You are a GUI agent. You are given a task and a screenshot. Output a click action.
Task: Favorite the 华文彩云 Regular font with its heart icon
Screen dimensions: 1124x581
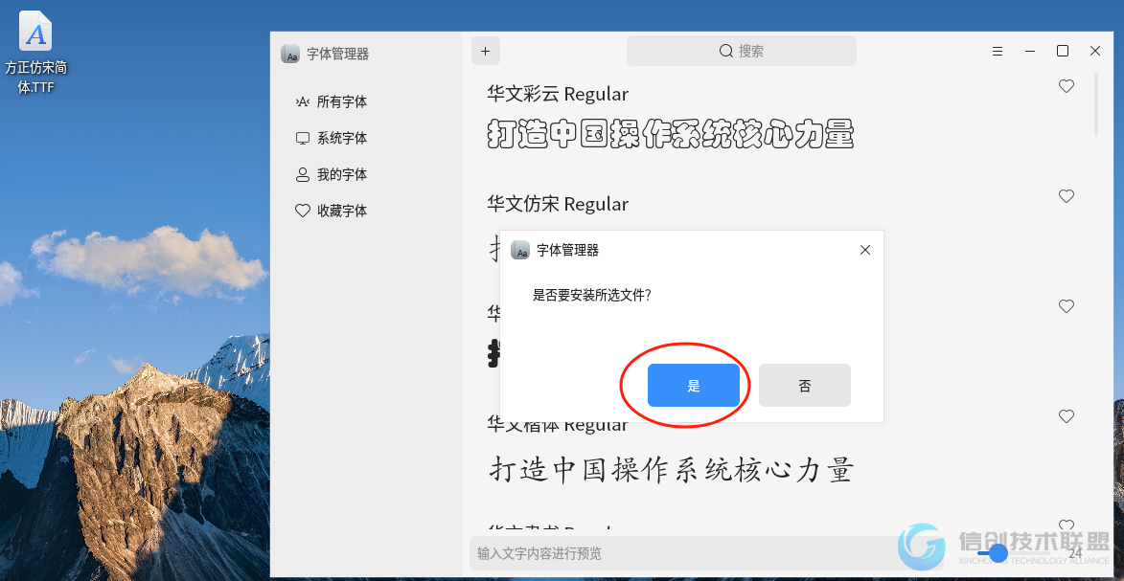pyautogui.click(x=1067, y=86)
